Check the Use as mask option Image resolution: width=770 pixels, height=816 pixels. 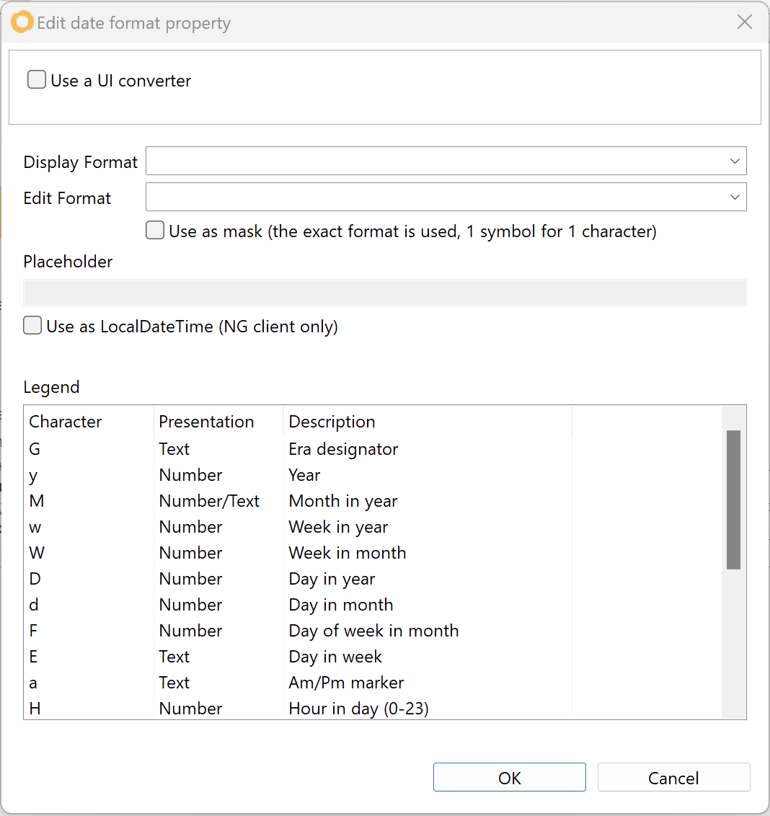(x=155, y=231)
